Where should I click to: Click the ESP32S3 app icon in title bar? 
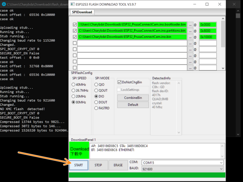(74, 4)
